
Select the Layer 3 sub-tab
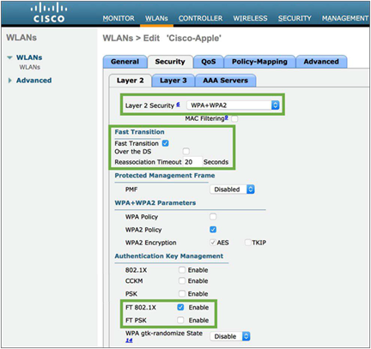(x=173, y=81)
